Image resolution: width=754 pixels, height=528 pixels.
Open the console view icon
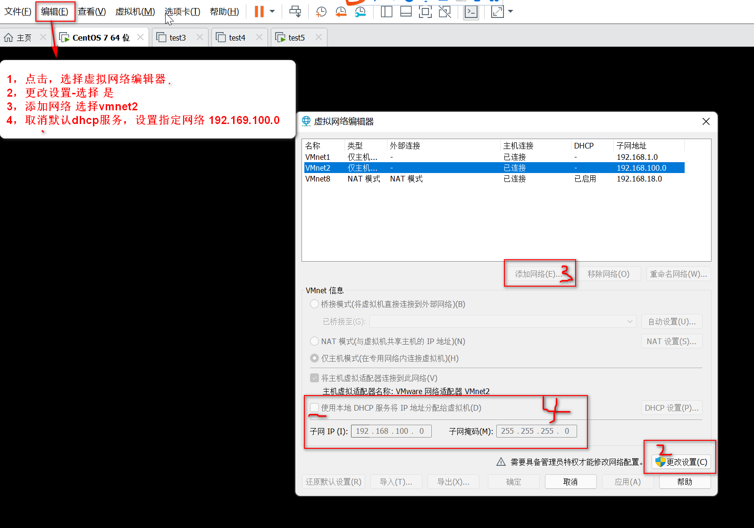(471, 12)
